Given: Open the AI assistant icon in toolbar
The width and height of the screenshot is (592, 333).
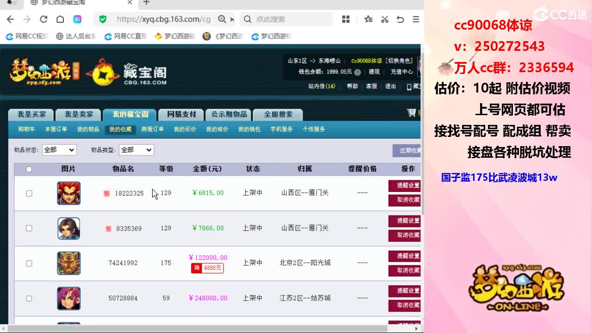Looking at the screenshot, I should (x=77, y=19).
